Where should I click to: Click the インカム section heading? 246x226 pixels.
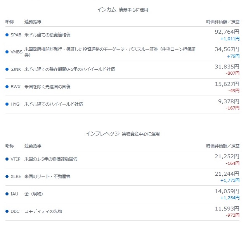[x=107, y=10]
